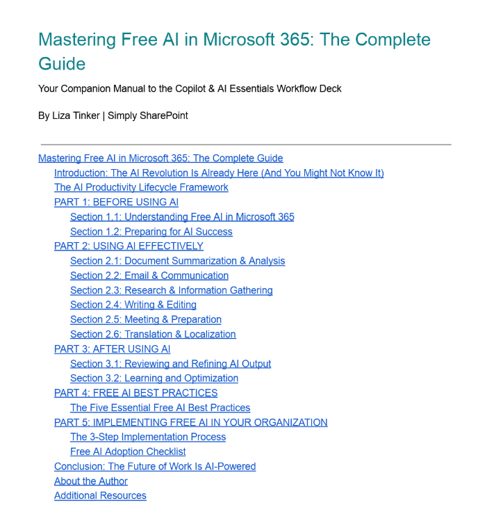Open Section 2.4 Writing & Editing
Image resolution: width=478 pixels, height=528 pixels.
point(133,305)
